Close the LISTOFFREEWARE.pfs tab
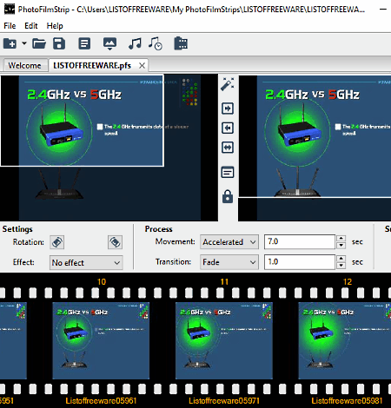 coord(142,66)
